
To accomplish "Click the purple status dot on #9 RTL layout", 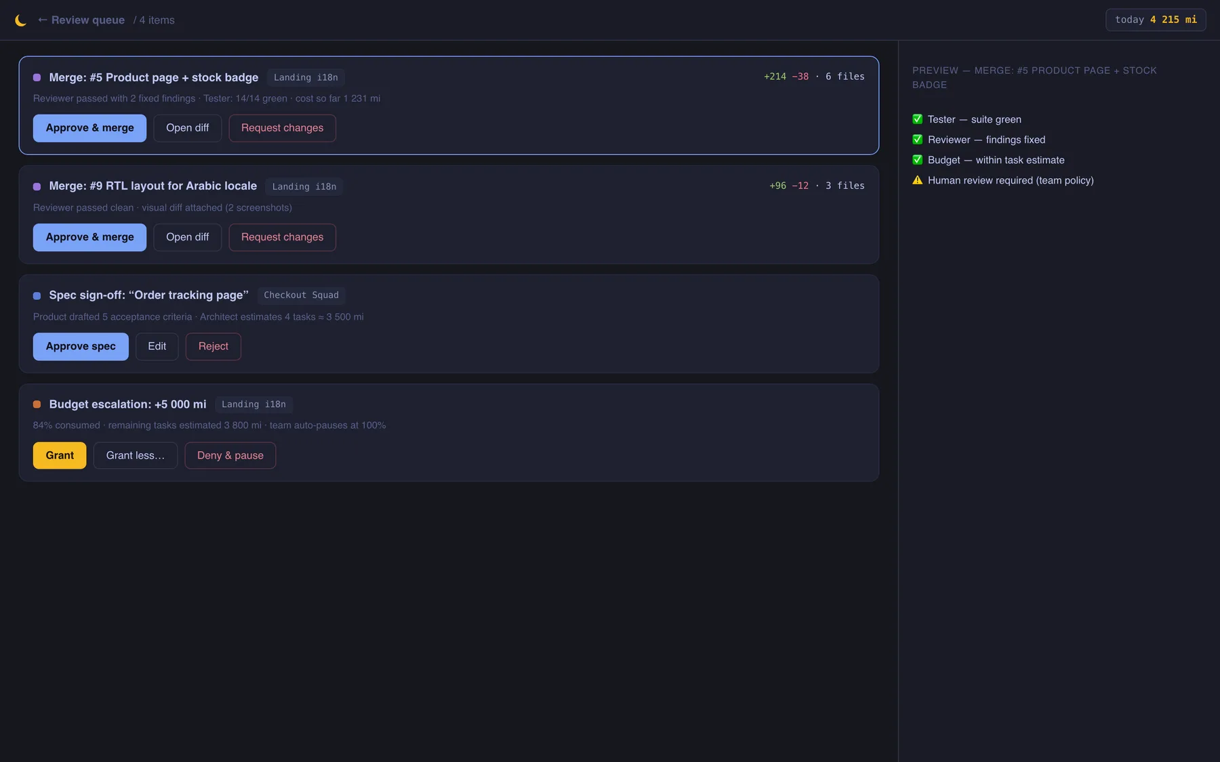I will [x=37, y=186].
